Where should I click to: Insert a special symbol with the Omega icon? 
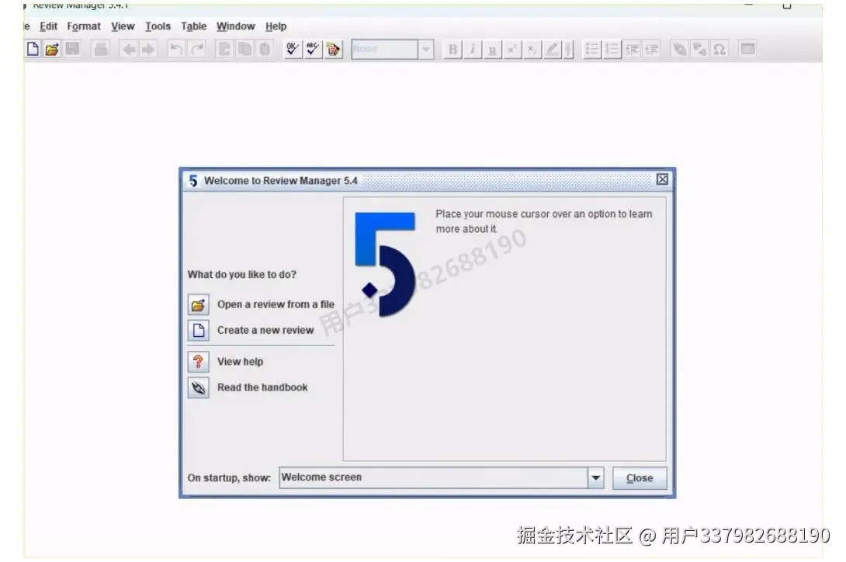coord(719,49)
